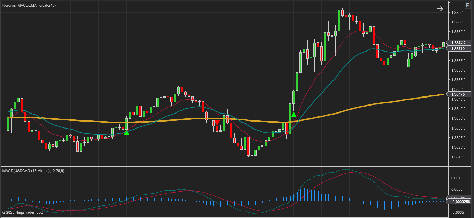474x218 pixels.
Task: Click the right-arrow scroll-to-latest icon
Action: point(440,9)
